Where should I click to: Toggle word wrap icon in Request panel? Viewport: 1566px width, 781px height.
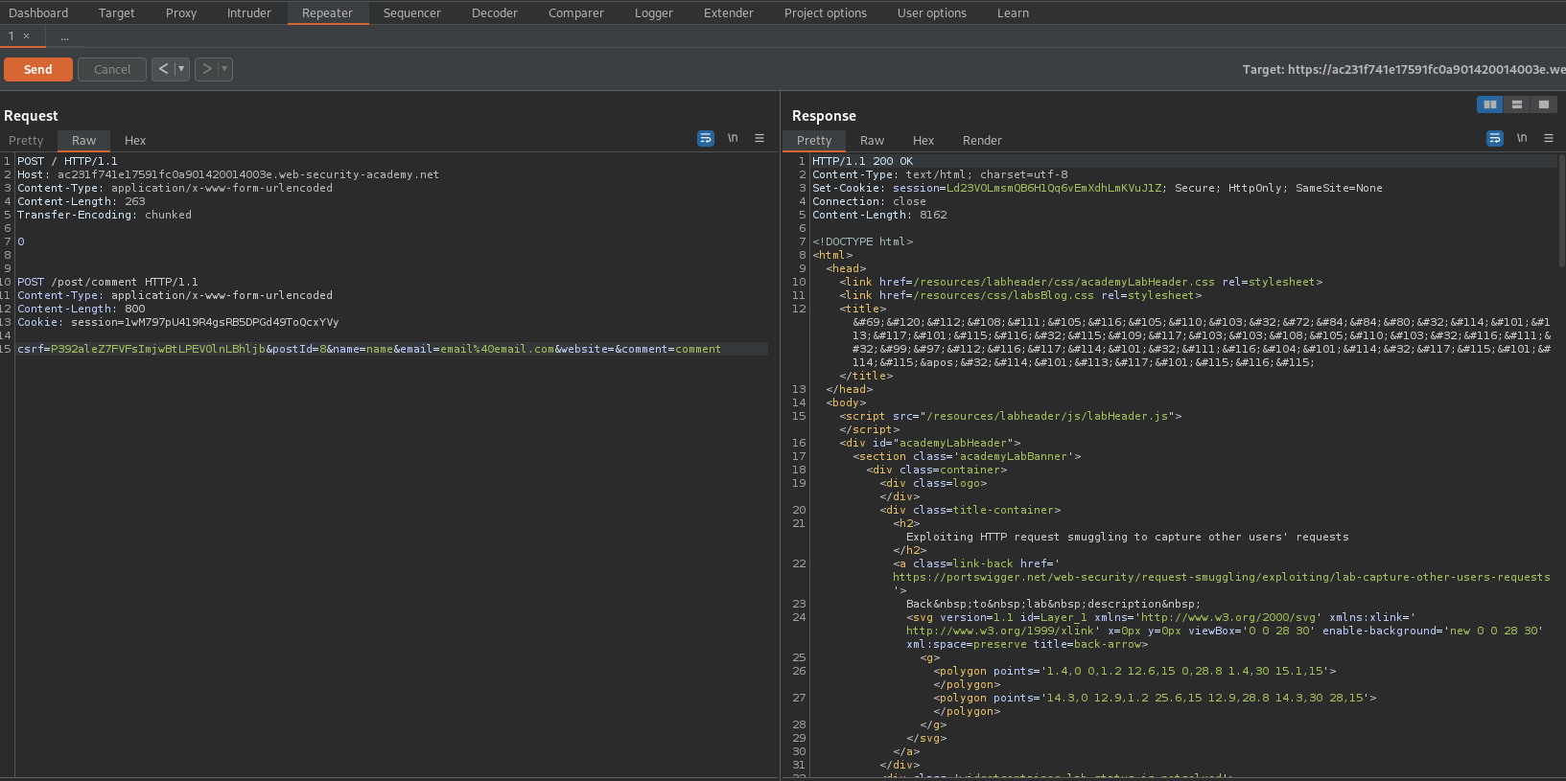tap(706, 139)
